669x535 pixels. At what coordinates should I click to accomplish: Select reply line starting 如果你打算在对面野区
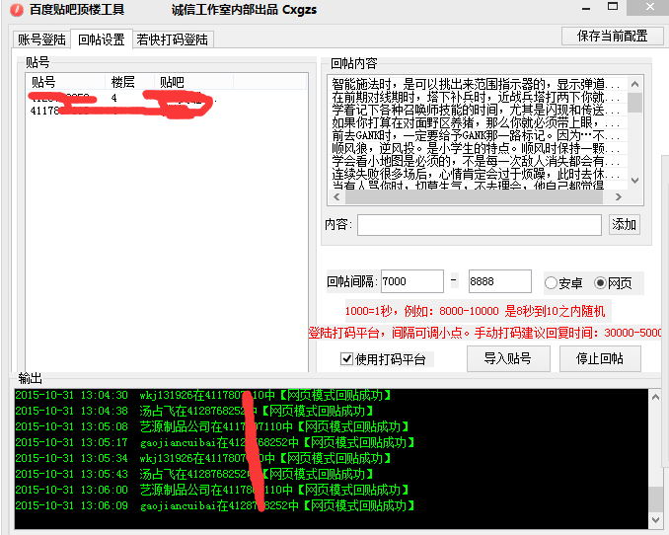click(476, 123)
